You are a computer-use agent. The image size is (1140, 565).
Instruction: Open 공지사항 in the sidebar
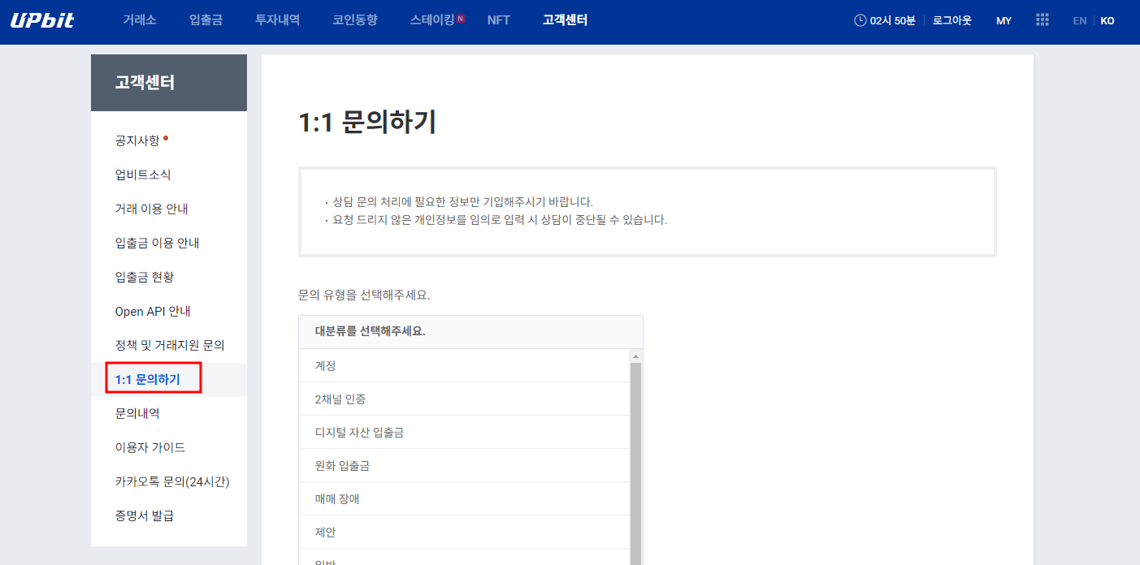tap(137, 140)
